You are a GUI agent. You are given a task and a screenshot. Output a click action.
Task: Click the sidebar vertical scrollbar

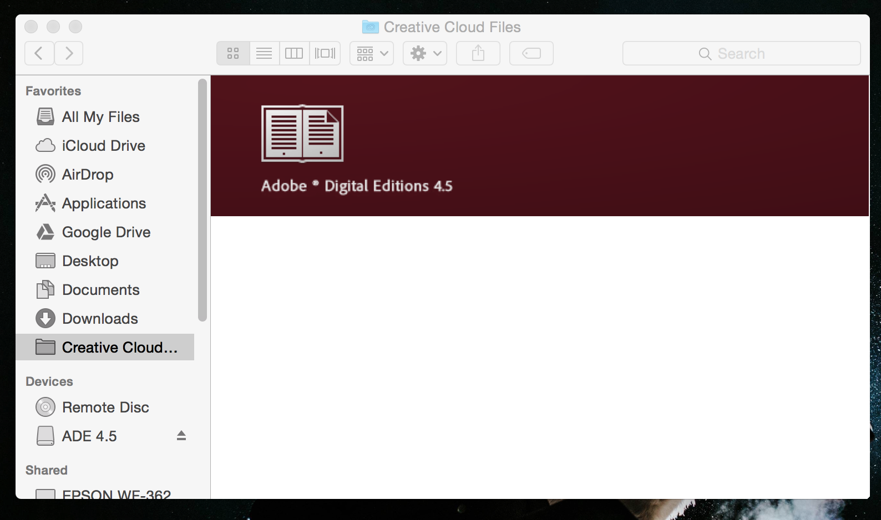click(x=202, y=200)
